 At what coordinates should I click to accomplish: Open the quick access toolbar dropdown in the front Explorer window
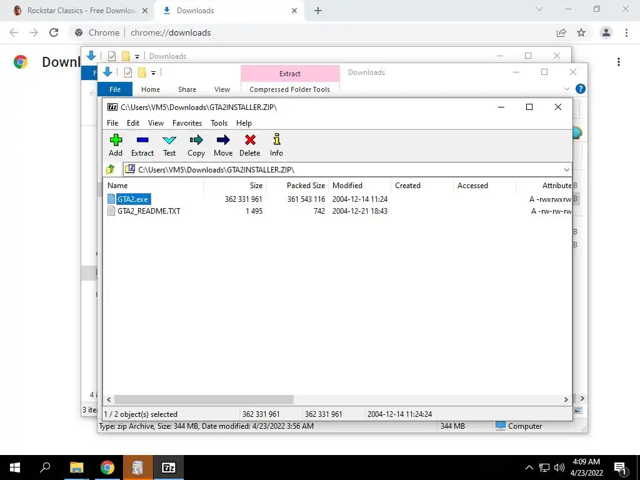[154, 73]
